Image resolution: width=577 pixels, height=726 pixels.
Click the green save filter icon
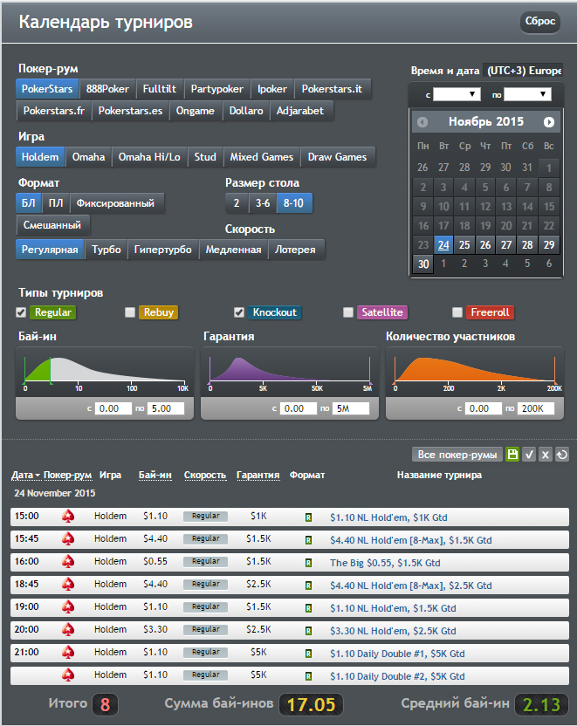pyautogui.click(x=512, y=455)
